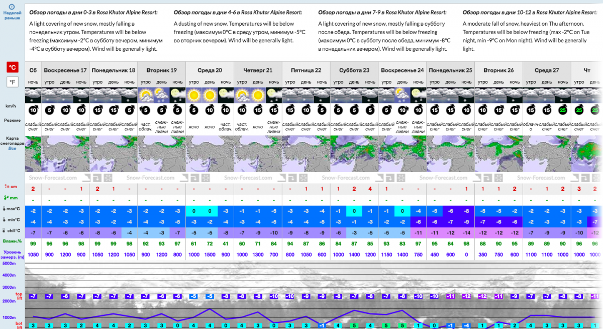
Task: Open the Неделей раньше link
Action: tap(12, 15)
